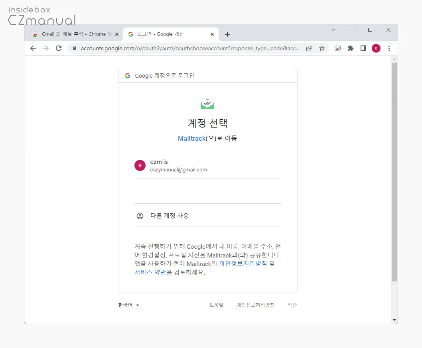Choose the ezm is account
Viewport: 422px width, 348px height.
[208, 165]
